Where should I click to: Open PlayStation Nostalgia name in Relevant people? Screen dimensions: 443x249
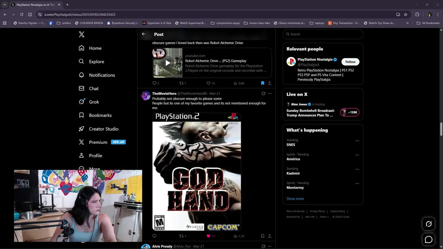pyautogui.click(x=315, y=59)
